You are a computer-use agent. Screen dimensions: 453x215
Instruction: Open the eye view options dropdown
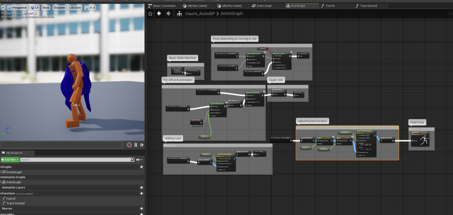pos(139,159)
